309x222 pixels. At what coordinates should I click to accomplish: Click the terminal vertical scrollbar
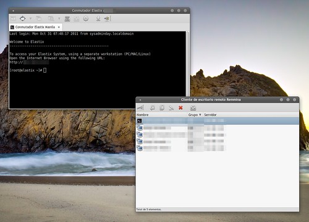(x=187, y=70)
